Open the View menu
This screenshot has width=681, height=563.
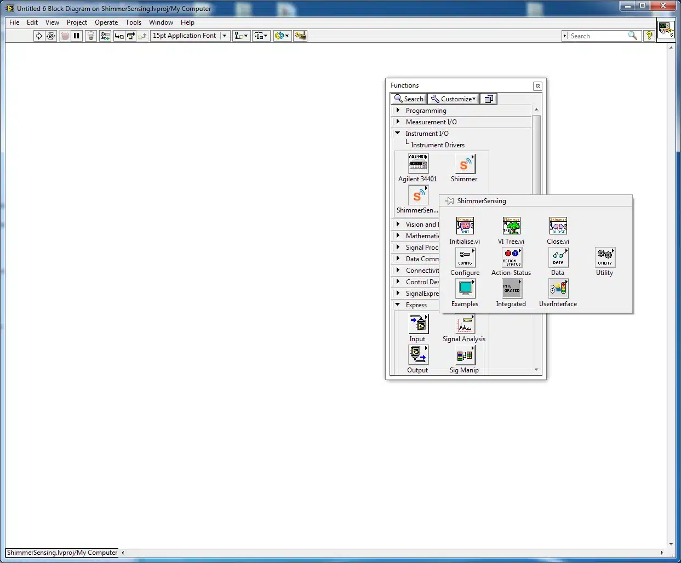click(x=52, y=22)
